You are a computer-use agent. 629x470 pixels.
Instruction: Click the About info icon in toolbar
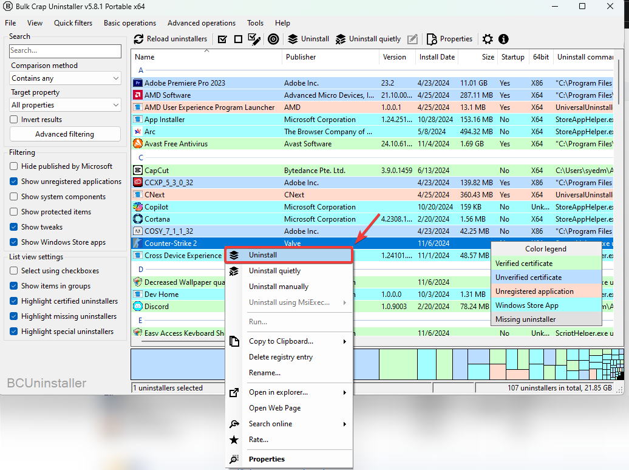(503, 39)
